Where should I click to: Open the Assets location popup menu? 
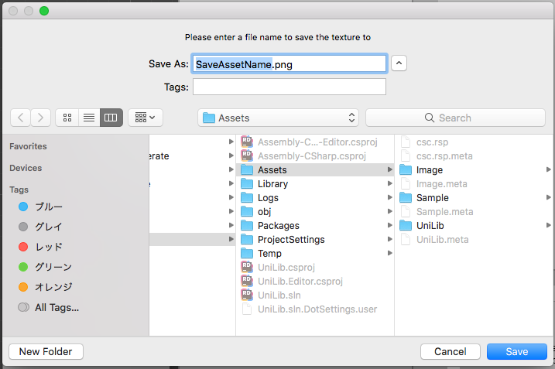coord(278,118)
